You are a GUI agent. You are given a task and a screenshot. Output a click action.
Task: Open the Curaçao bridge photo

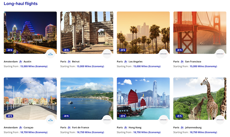[30, 99]
